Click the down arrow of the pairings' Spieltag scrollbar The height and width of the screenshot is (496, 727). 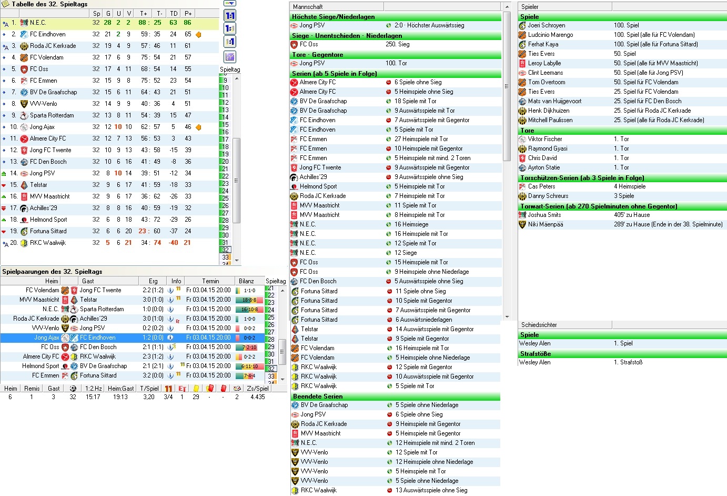click(x=282, y=379)
